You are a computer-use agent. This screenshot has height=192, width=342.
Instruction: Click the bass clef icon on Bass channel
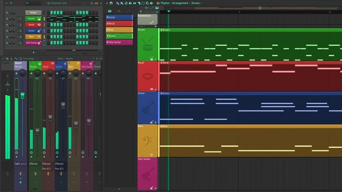(39, 37)
